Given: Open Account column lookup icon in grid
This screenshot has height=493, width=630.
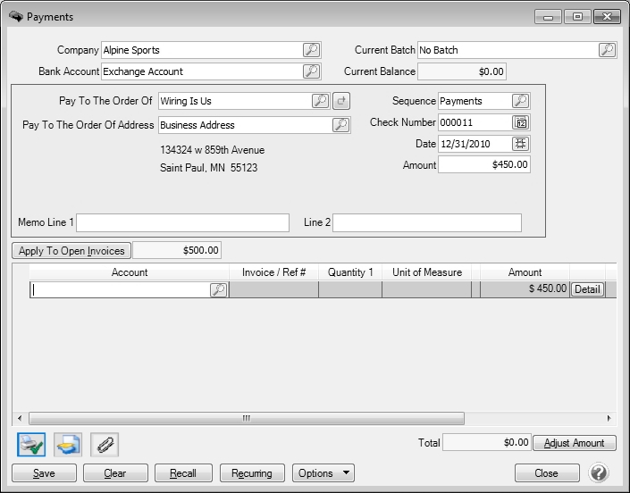Looking at the screenshot, I should click(x=219, y=289).
